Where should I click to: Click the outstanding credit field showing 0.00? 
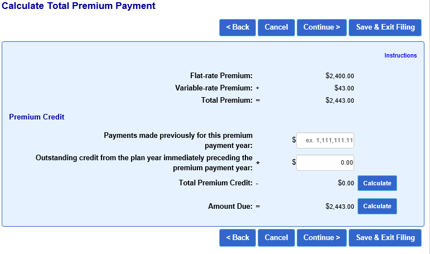coord(325,162)
